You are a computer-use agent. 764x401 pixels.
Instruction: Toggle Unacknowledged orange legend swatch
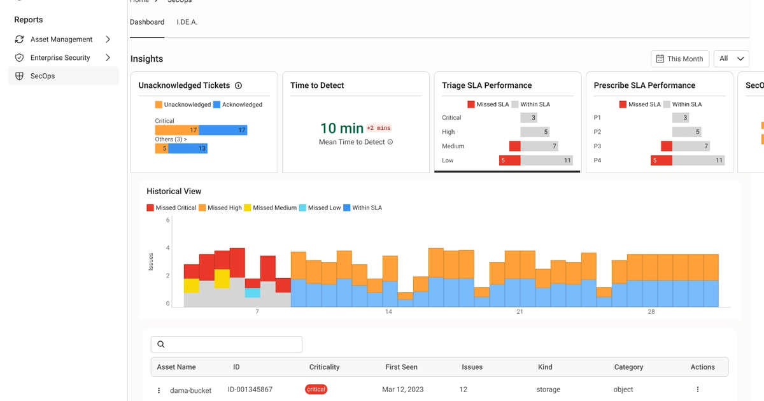(159, 104)
